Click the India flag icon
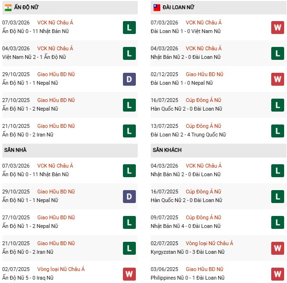The image size is (287, 283). coord(8,8)
